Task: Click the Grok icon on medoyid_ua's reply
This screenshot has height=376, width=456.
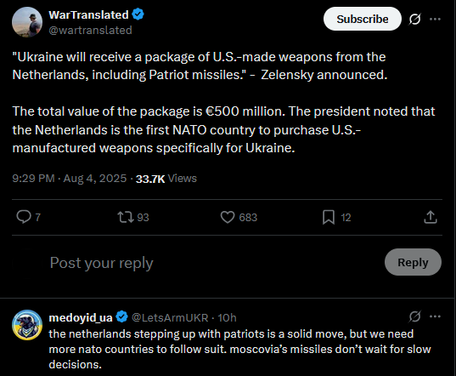Action: (414, 316)
